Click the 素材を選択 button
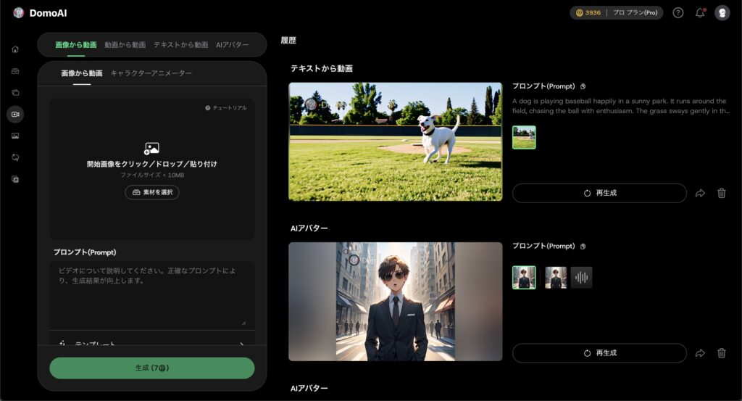Viewport: 742px width, 401px height. coord(152,192)
